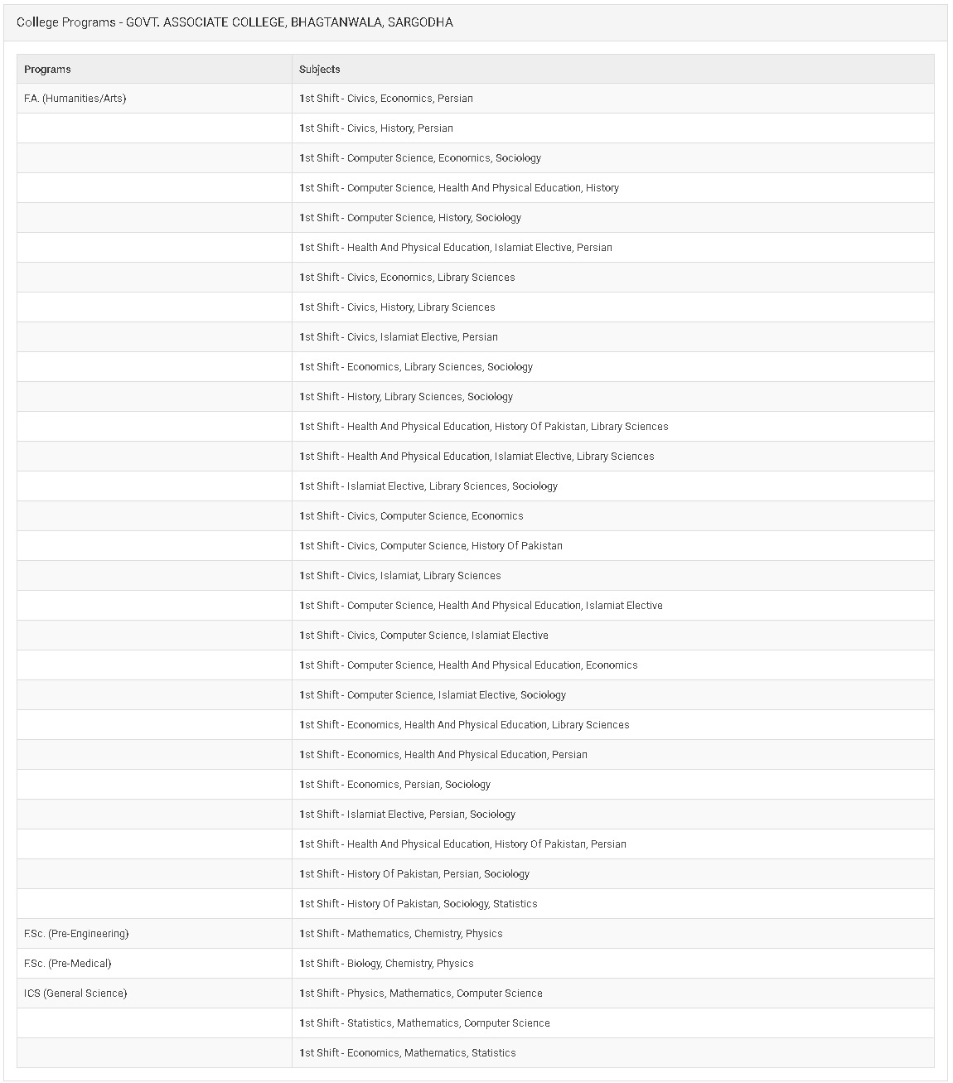Screen dimensions: 953x1083
Task: Select the F.Sc. (Pre-Engineering) program cell
Action: (76, 934)
